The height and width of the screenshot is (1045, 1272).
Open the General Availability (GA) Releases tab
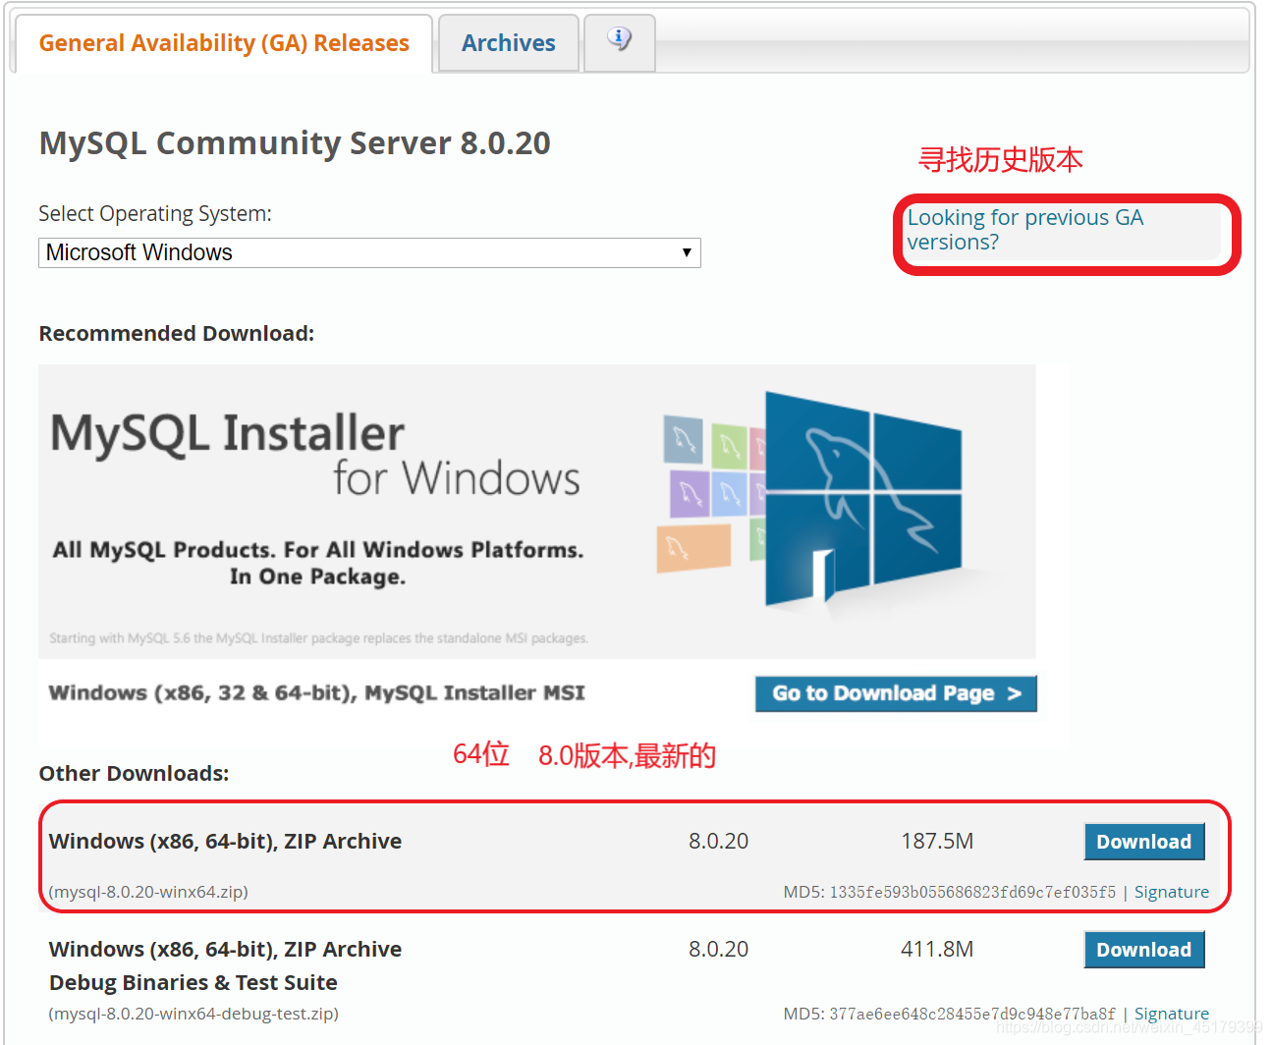pos(224,43)
